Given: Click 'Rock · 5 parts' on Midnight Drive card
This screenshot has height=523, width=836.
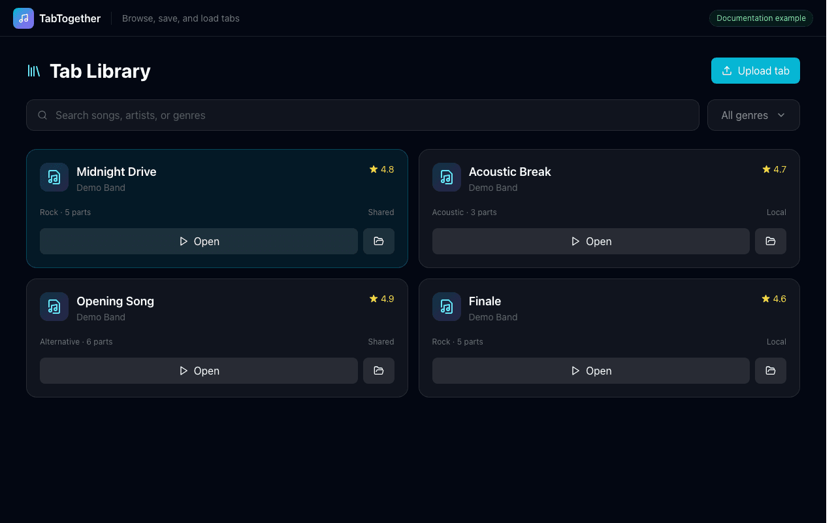Looking at the screenshot, I should tap(65, 212).
